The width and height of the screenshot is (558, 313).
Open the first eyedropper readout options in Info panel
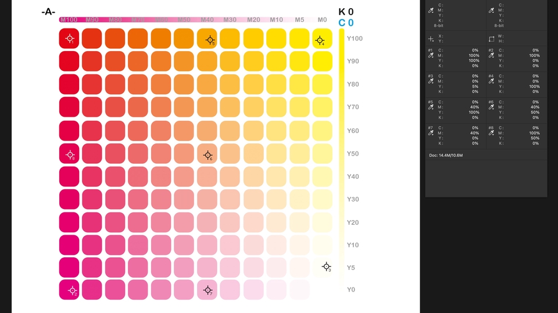431,11
